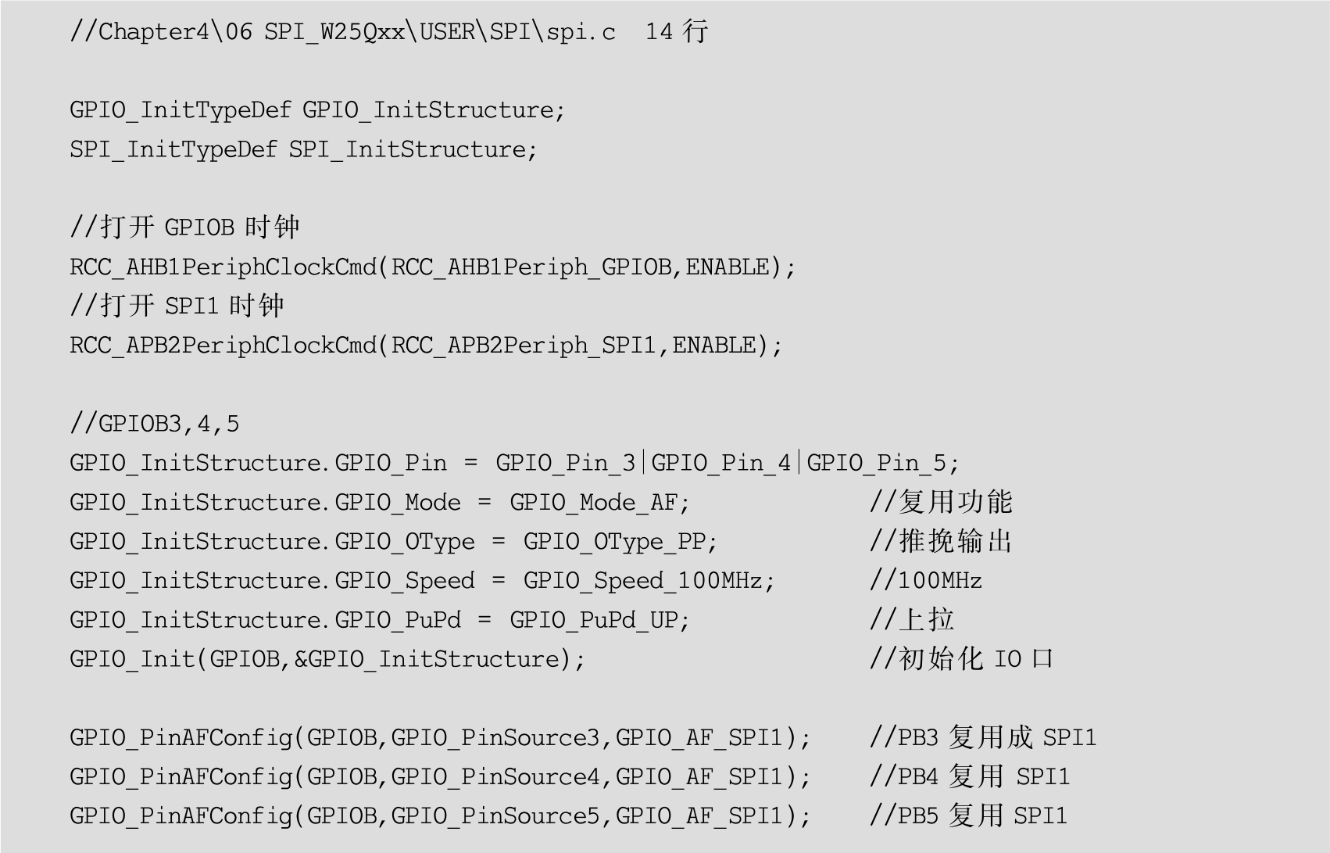Click the GPIO_Mode_AF value
This screenshot has width=1330, height=853.
click(599, 502)
